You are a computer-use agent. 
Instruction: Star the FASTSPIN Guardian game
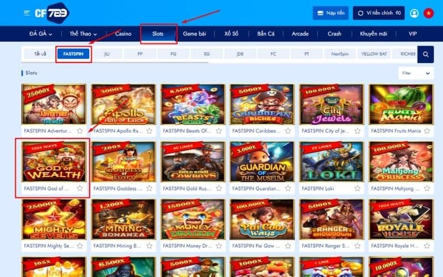pyautogui.click(x=288, y=188)
